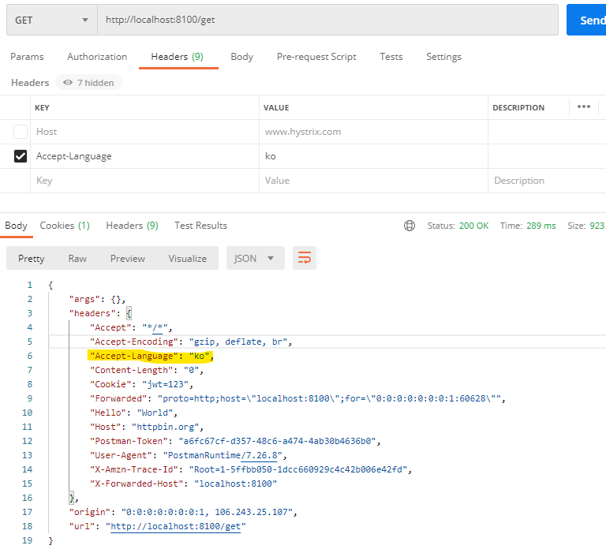Click the www.hystrix.com value cell
This screenshot has width=606, height=549.
374,132
